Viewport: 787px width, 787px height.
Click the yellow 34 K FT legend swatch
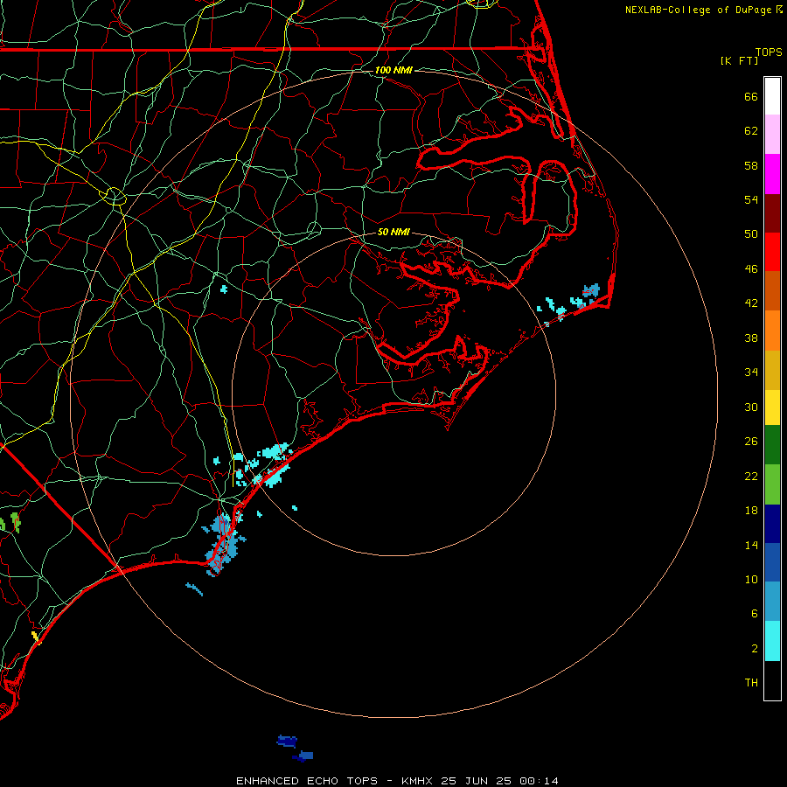click(x=772, y=407)
